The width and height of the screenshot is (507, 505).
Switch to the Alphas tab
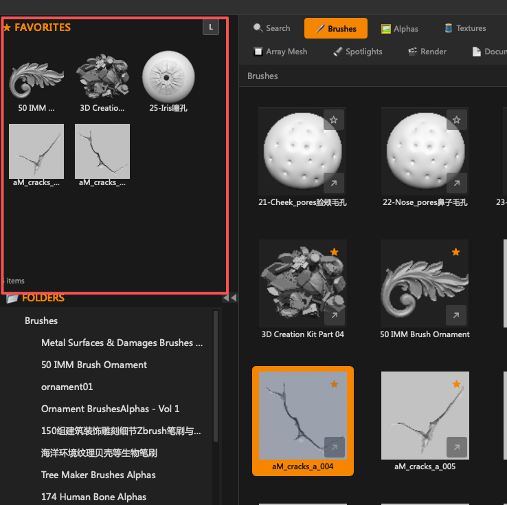pos(400,29)
